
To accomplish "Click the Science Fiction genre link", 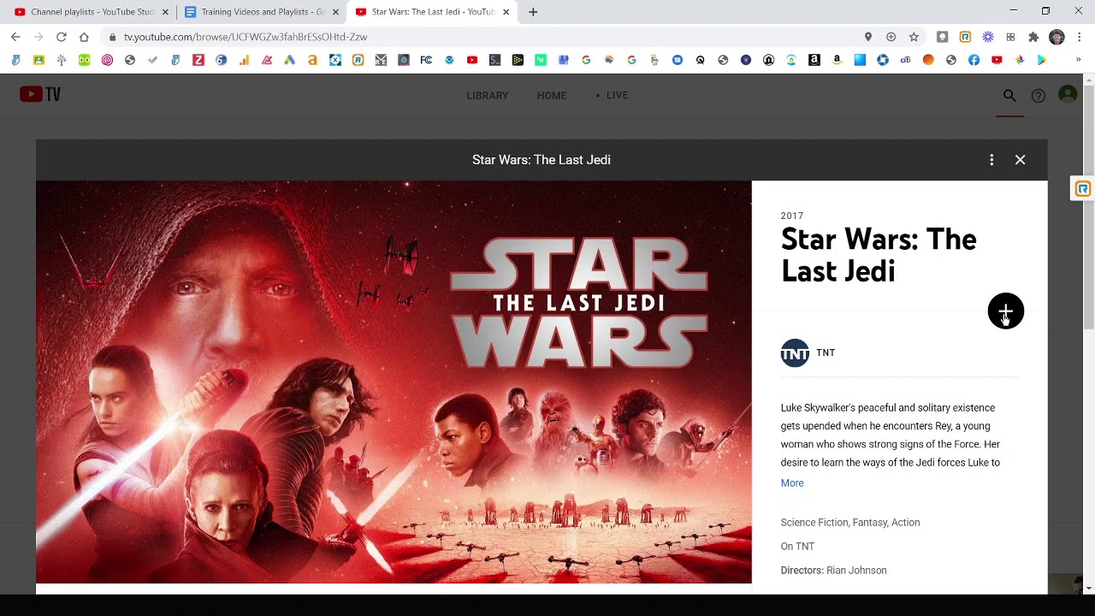I will [814, 523].
